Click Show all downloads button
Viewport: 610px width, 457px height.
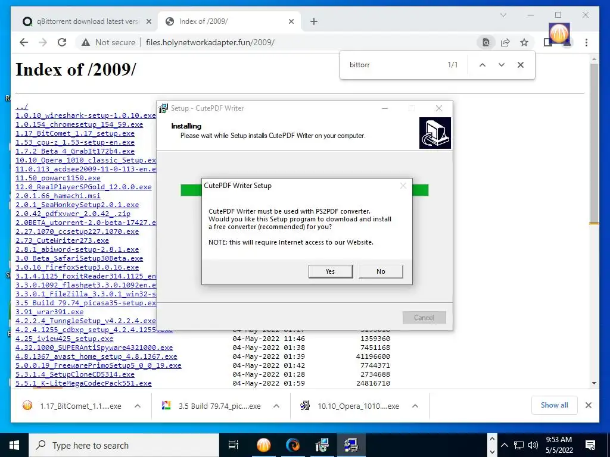point(554,405)
